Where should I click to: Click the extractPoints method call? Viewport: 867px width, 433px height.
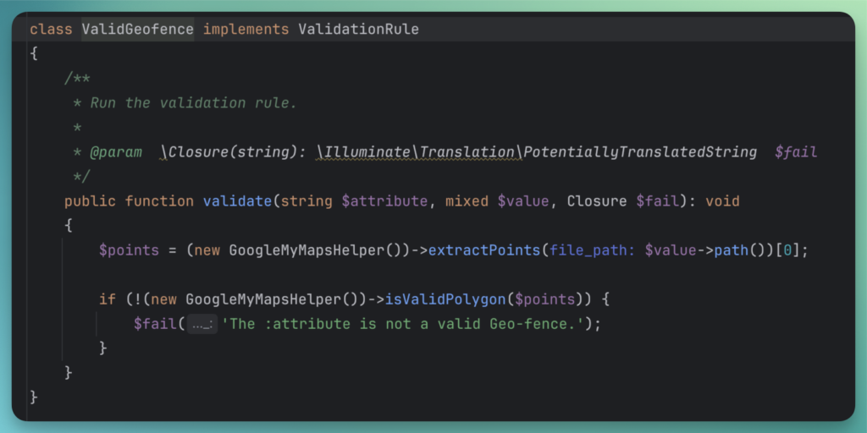485,250
